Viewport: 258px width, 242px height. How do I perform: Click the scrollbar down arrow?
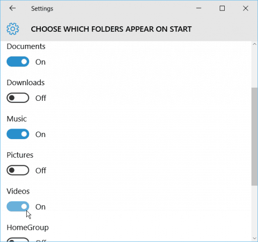click(x=254, y=238)
